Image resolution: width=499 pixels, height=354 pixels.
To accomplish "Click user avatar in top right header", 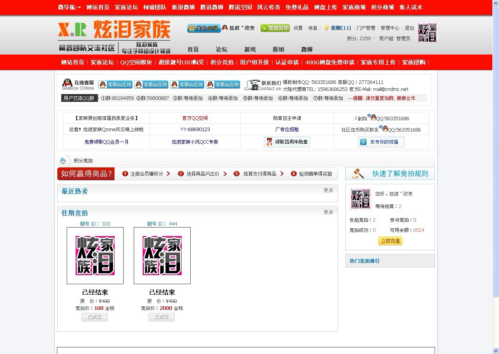I will coord(427,33).
